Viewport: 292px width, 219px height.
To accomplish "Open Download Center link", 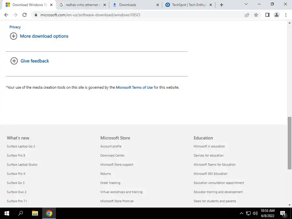I will point(112,155).
